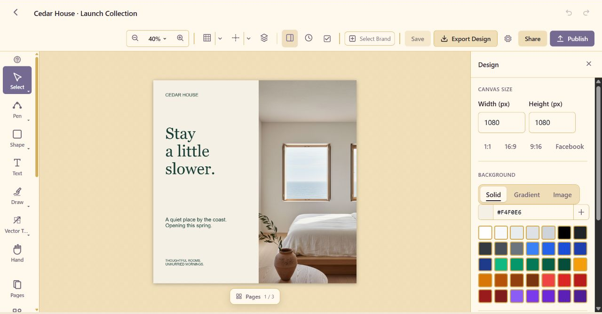Click the Width (px) input field
Image resolution: width=602 pixels, height=314 pixels.
[x=501, y=123]
